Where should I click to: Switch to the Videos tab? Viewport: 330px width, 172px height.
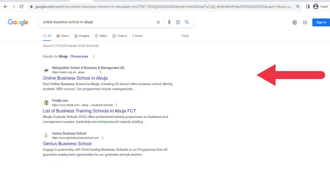click(120, 36)
